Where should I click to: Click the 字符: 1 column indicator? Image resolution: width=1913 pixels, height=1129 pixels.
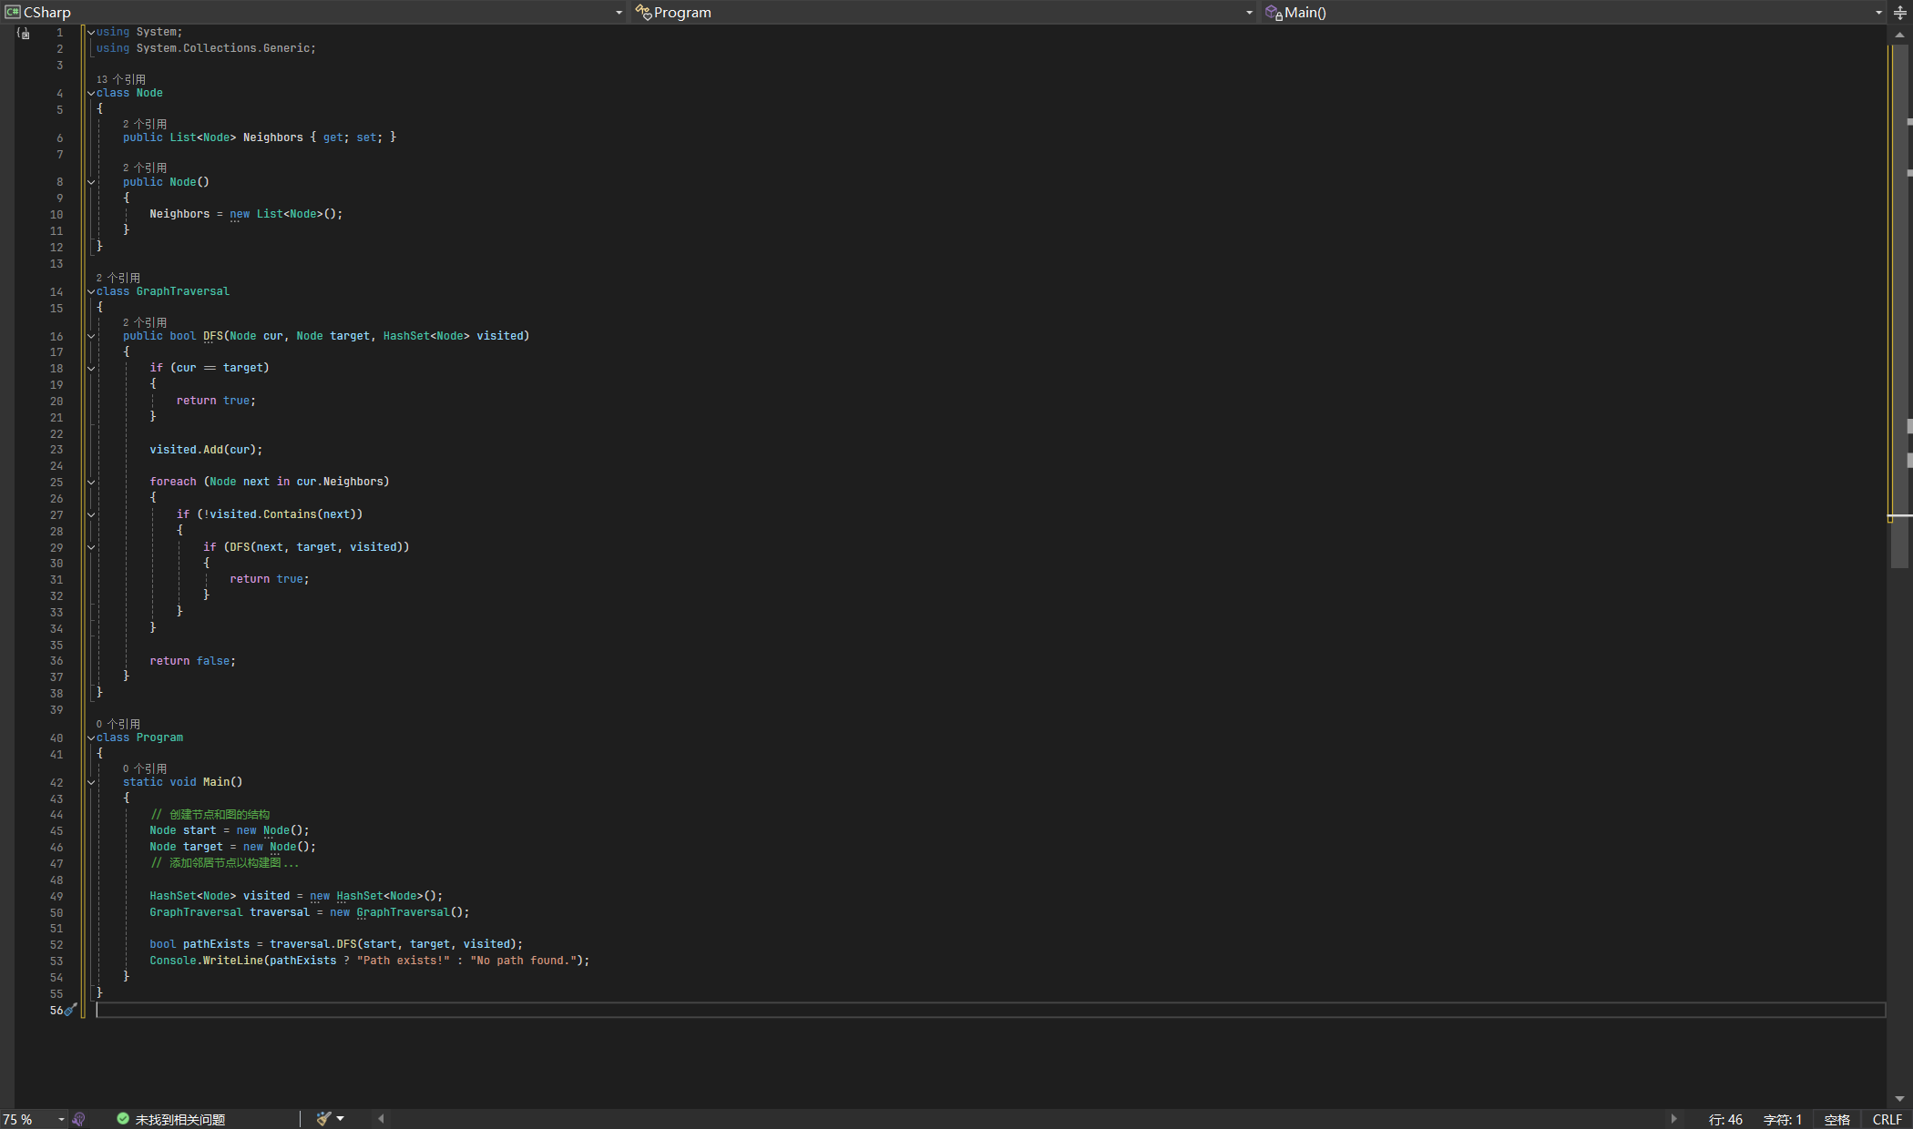(x=1783, y=1119)
